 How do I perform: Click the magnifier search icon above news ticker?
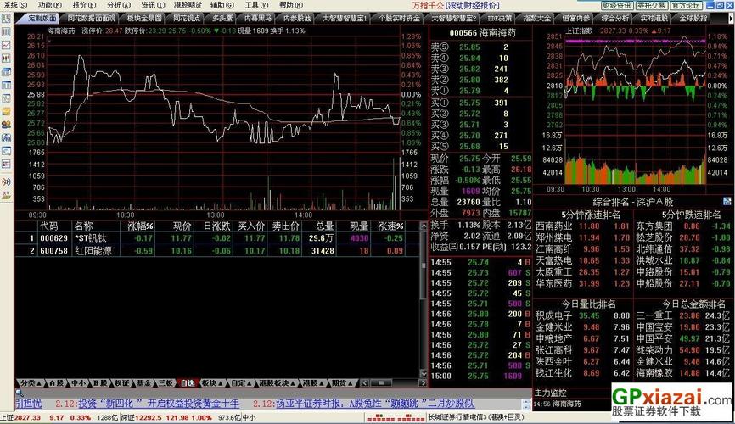(x=20, y=393)
